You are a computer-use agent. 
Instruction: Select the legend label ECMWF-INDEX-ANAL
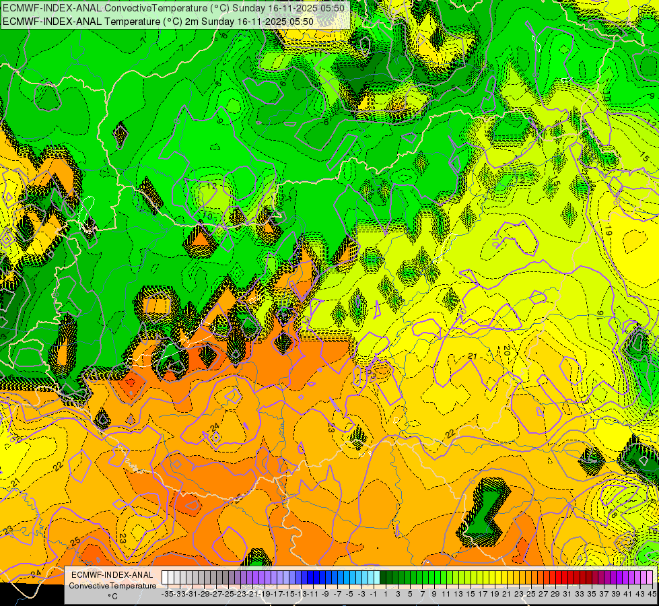click(112, 575)
